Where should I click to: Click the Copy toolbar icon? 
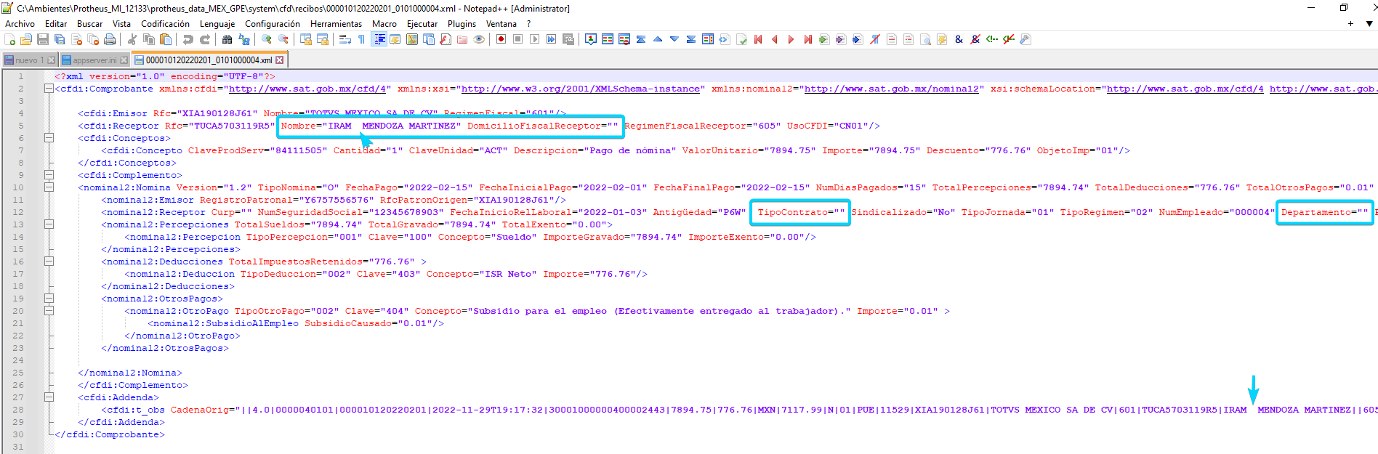(149, 39)
